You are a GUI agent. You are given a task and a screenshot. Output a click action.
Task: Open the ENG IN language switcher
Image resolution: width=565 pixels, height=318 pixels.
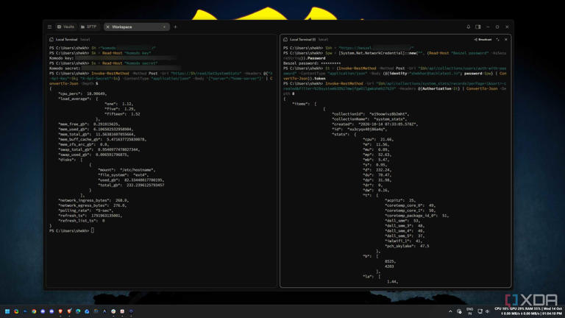(x=469, y=311)
